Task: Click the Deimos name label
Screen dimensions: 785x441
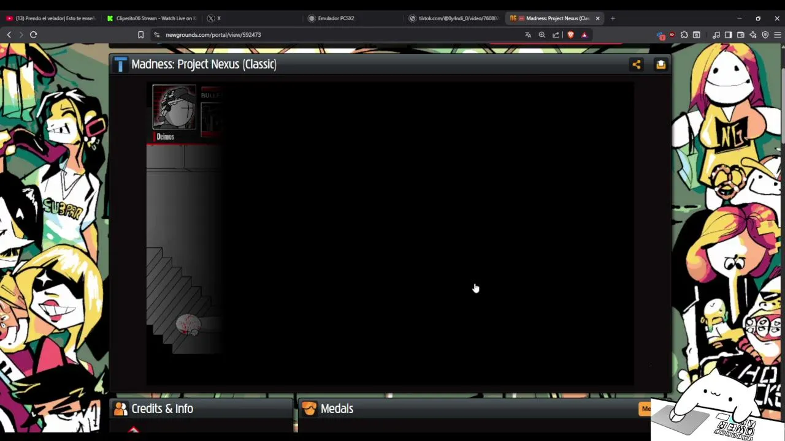Action: [165, 137]
